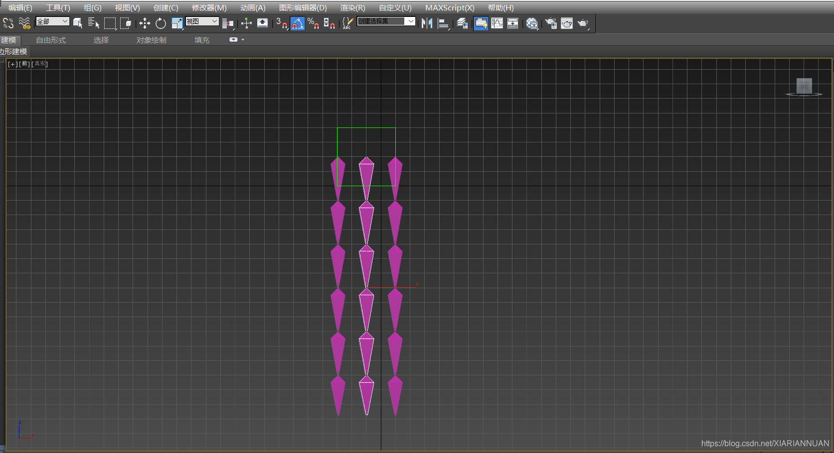Open the 视图(V) menu
The height and width of the screenshot is (453, 834).
128,8
